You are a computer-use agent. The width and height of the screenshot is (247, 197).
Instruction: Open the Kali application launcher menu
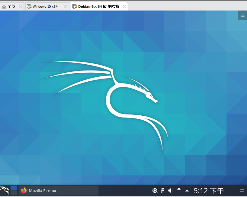[x=5, y=191]
